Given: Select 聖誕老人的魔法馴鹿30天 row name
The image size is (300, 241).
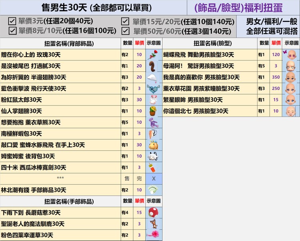Looking at the screenshot, I should tap(33, 224).
